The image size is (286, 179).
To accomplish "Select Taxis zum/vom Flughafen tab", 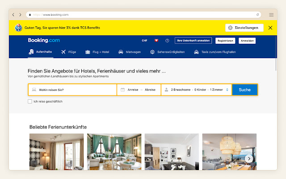I will click(x=214, y=52).
